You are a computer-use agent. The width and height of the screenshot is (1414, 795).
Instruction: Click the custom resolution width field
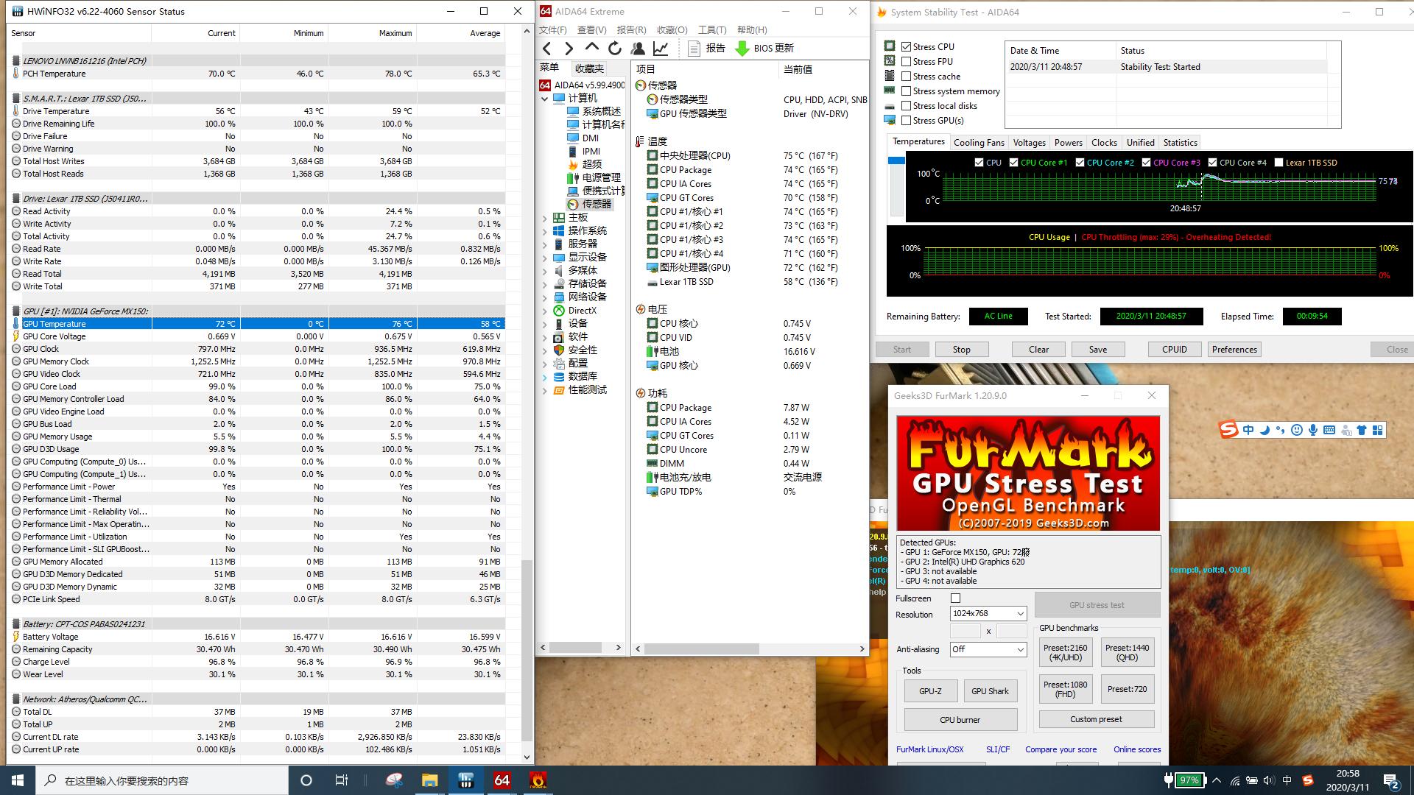965,631
